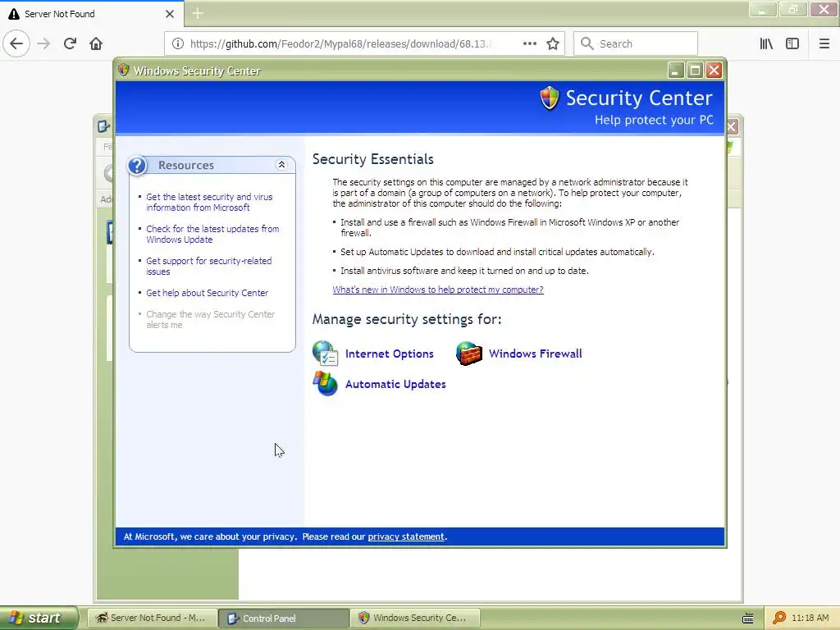Open the Library icon in browser toolbar

coord(766,43)
